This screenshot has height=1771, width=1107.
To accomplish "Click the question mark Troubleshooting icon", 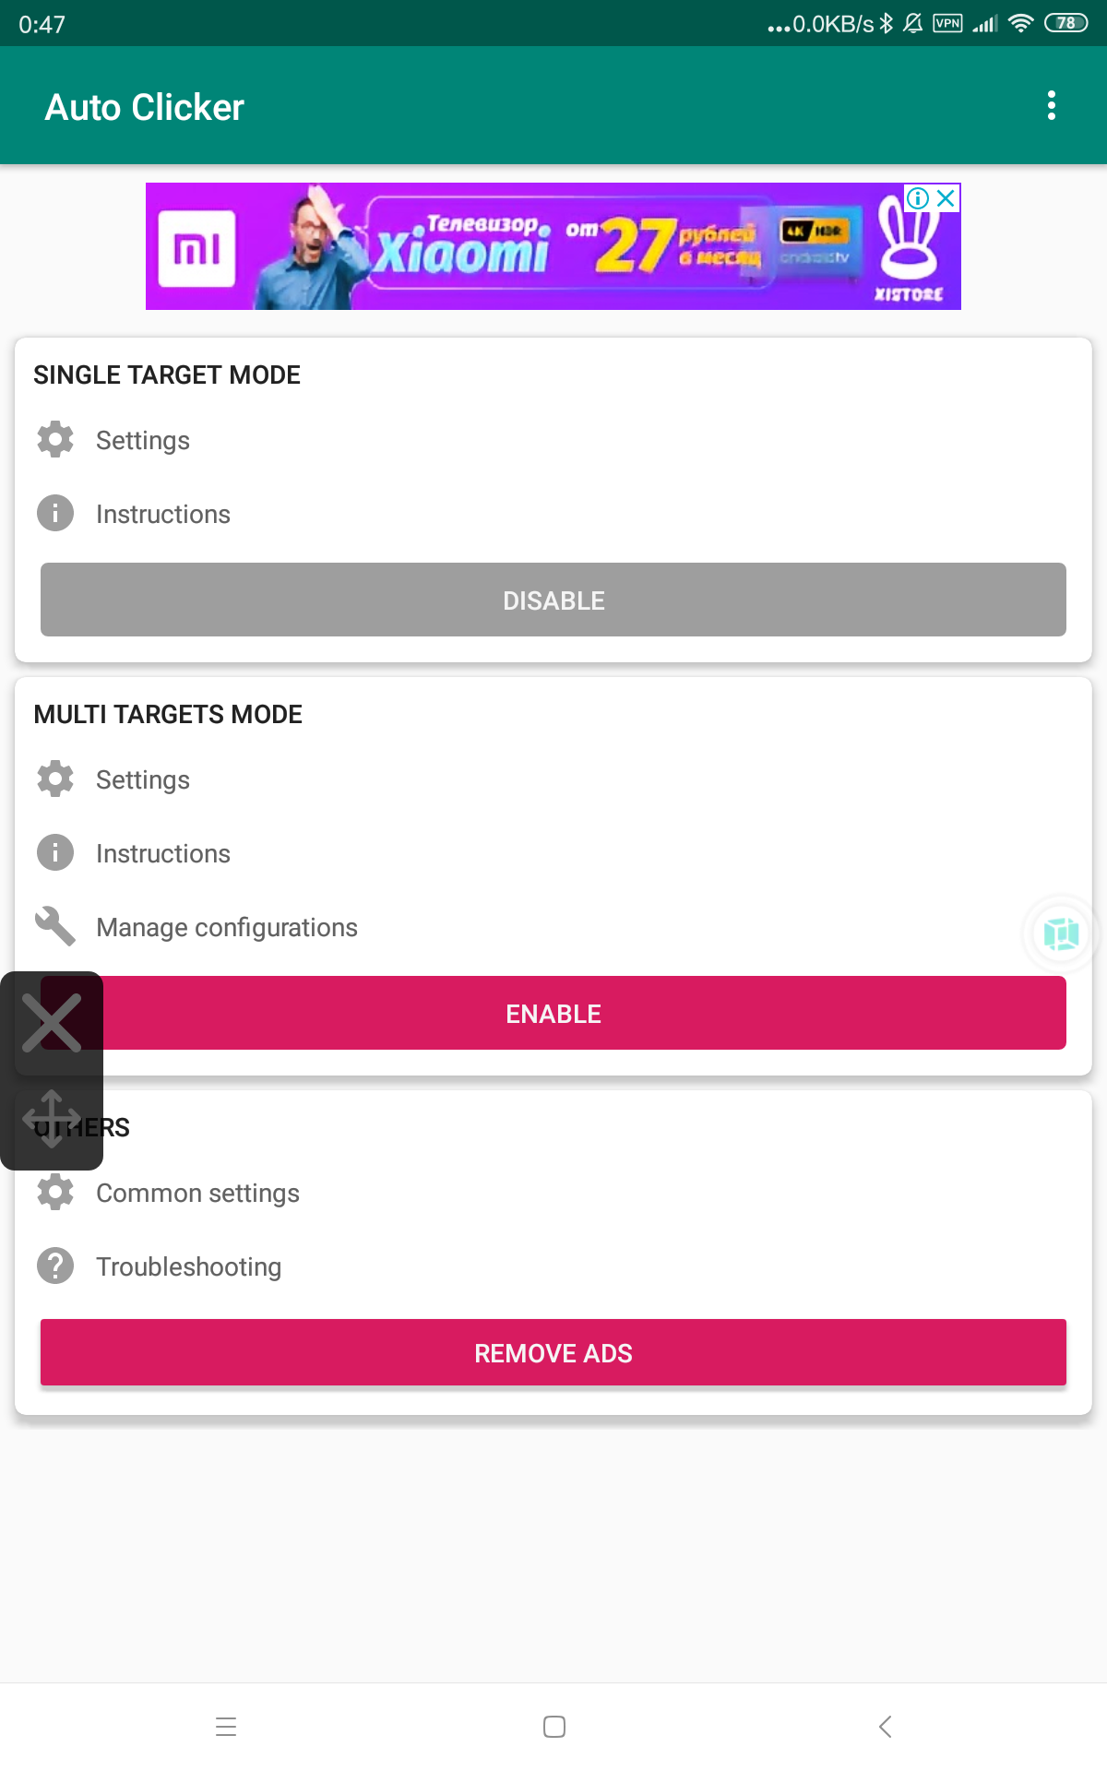I will point(55,1266).
